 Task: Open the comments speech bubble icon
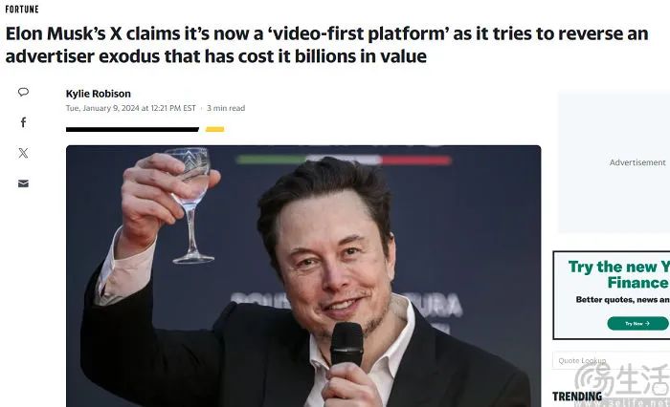(24, 92)
